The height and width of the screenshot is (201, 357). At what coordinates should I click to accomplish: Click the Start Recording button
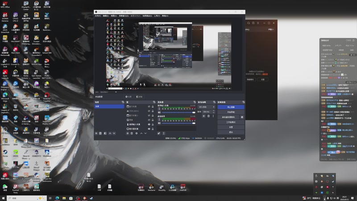point(231,112)
